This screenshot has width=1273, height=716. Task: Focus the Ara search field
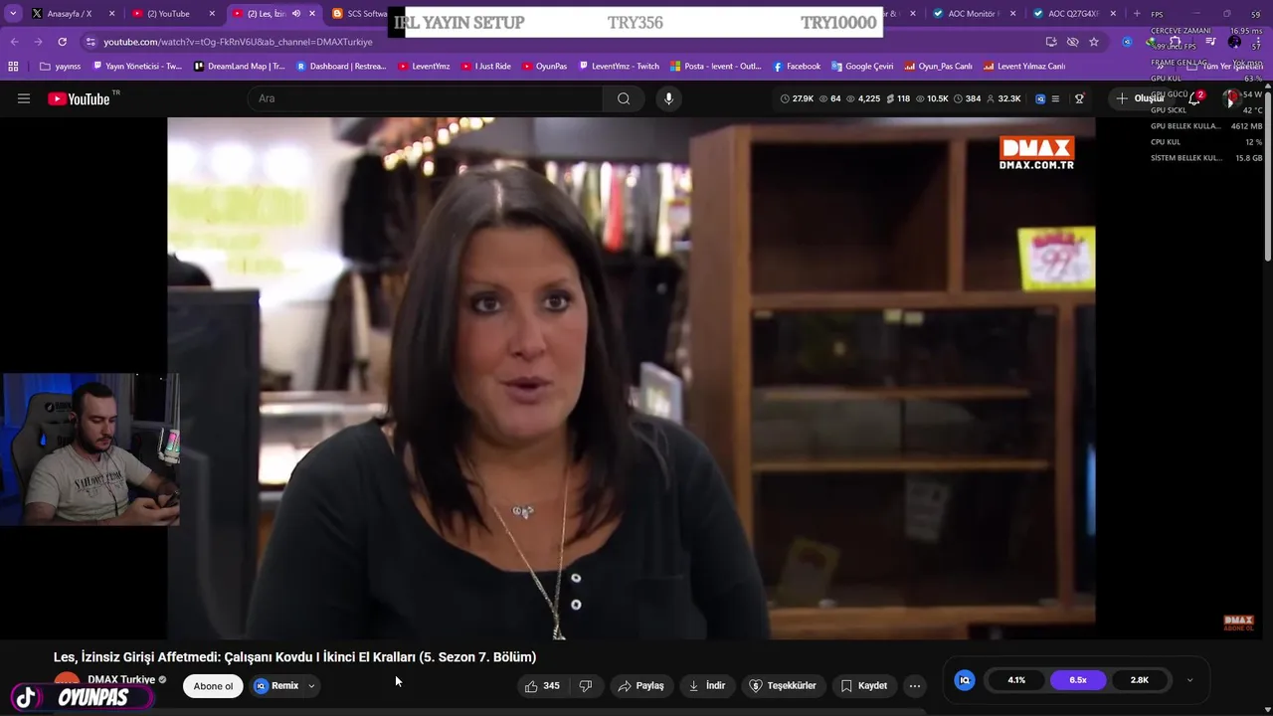tap(426, 98)
